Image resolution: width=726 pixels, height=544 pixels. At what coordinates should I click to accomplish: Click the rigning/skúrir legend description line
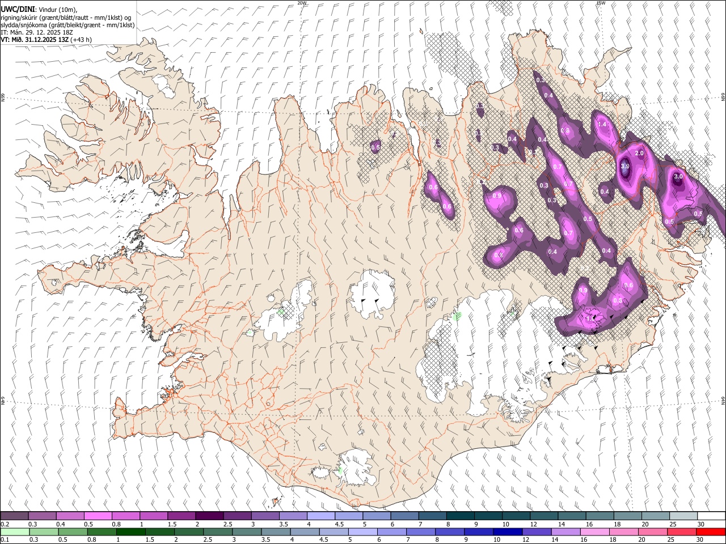[65, 18]
